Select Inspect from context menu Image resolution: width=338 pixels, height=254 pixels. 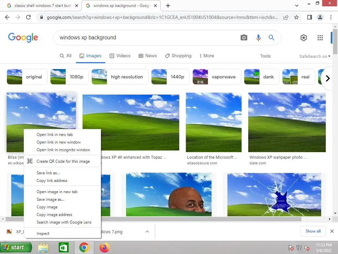click(62, 233)
